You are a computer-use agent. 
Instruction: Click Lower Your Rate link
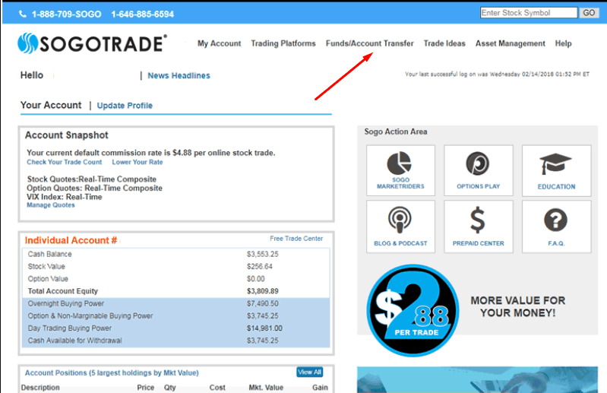click(x=138, y=162)
